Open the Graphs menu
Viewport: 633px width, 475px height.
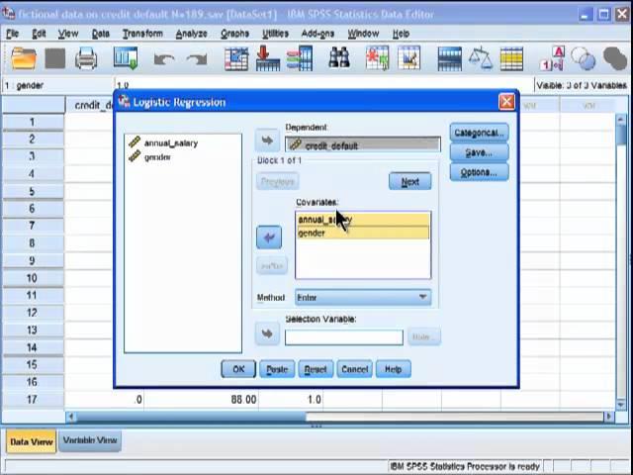click(x=234, y=34)
